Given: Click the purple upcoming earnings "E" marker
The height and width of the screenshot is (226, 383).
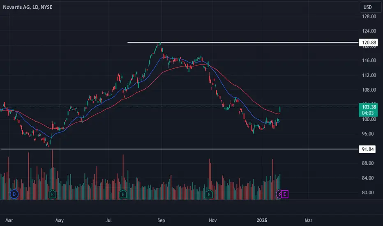Looking at the screenshot, I should [x=284, y=194].
